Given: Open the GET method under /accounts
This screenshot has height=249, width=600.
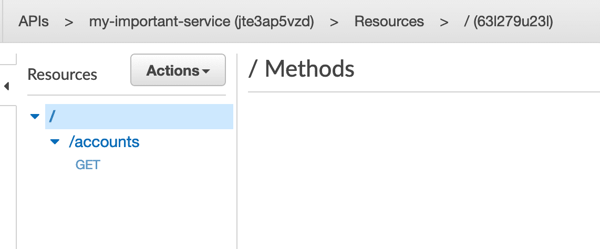Looking at the screenshot, I should tap(88, 165).
